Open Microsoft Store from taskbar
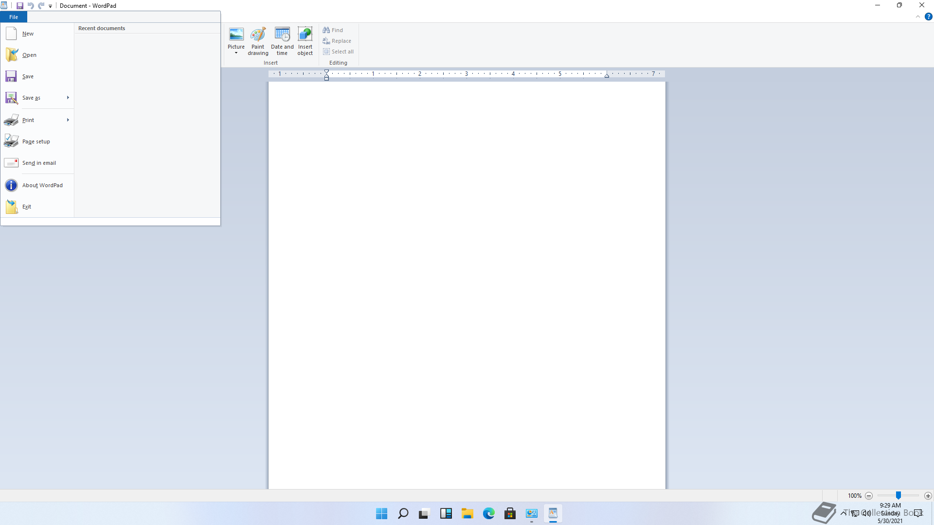Image resolution: width=934 pixels, height=525 pixels. [510, 513]
